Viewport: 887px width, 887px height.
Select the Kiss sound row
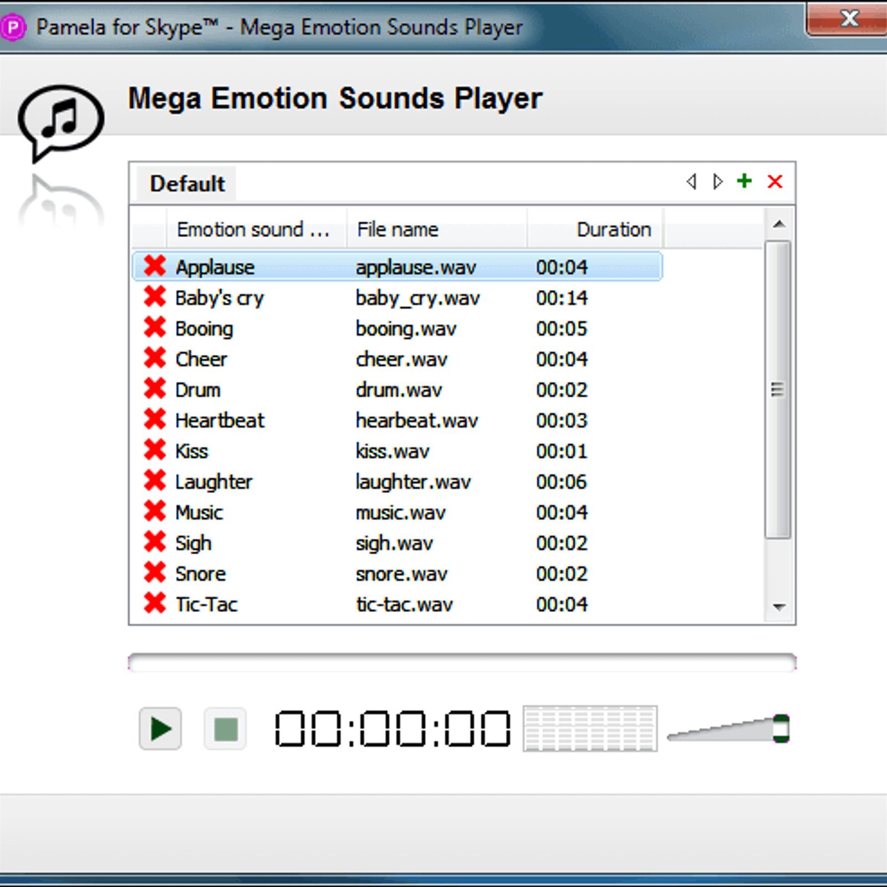[x=397, y=450]
